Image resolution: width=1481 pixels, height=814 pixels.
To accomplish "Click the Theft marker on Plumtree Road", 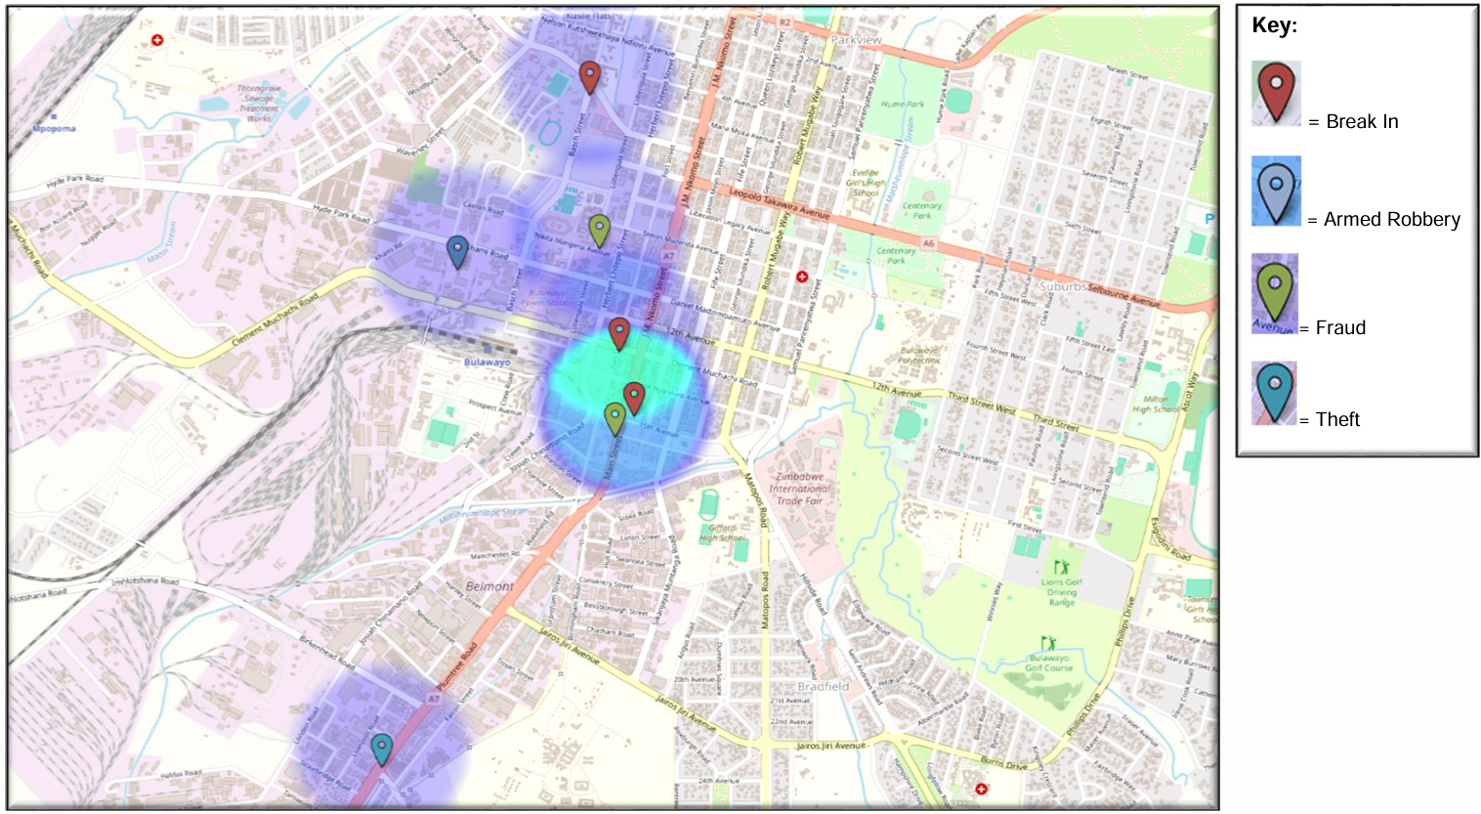I will pos(382,749).
